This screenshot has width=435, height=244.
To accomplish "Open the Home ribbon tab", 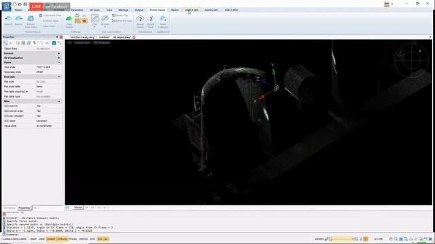I will 18,10.
